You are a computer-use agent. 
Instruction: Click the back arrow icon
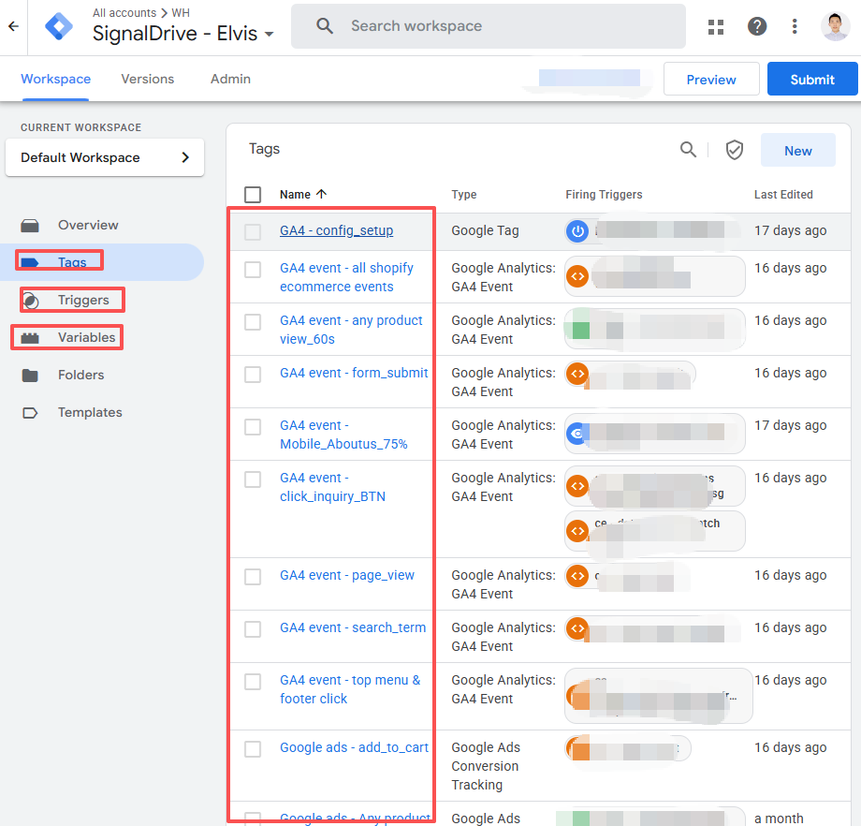[x=13, y=26]
